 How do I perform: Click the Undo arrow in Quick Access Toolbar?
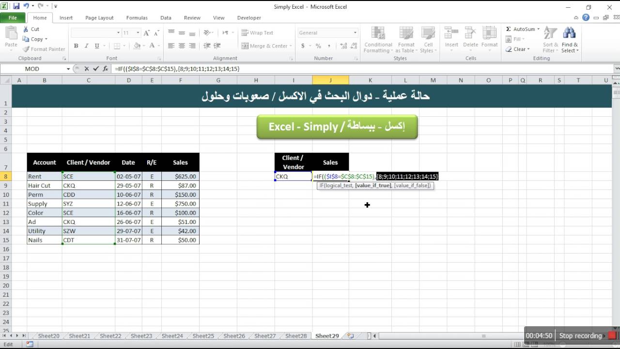[26, 6]
